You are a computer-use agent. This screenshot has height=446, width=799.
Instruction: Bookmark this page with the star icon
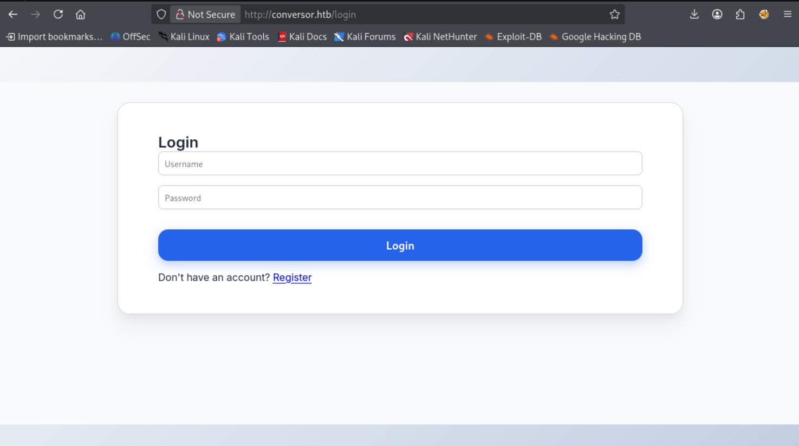pos(615,14)
